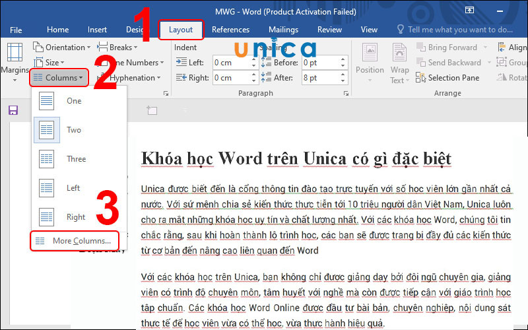The width and height of the screenshot is (528, 330).
Task: Click the Ribbon Display Options icon
Action: click(469, 10)
